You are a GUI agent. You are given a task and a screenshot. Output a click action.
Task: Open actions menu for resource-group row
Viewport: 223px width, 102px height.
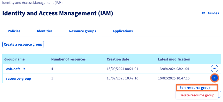[x=214, y=78]
